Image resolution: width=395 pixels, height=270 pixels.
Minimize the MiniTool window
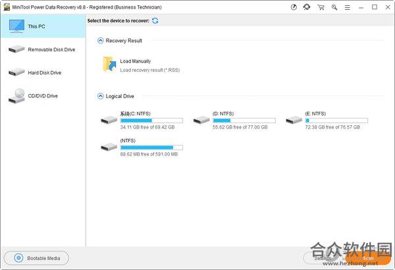tap(361, 8)
